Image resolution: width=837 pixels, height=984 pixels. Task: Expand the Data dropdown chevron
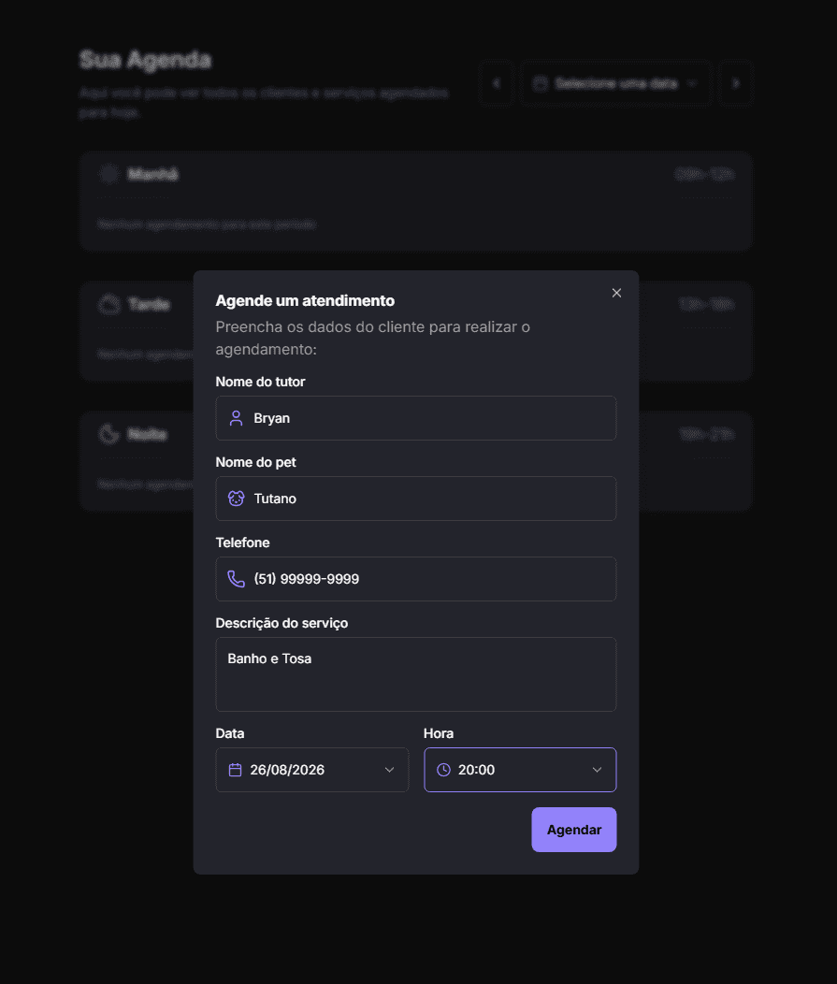(390, 770)
